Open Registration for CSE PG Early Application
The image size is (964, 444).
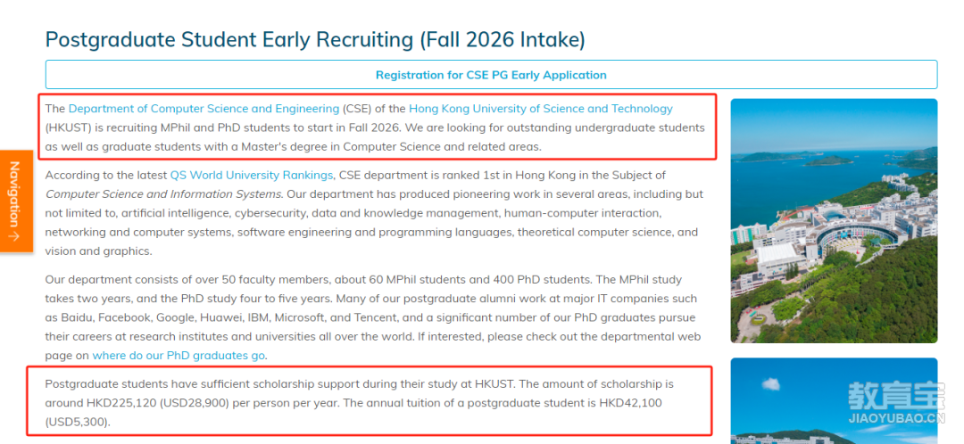(x=491, y=75)
